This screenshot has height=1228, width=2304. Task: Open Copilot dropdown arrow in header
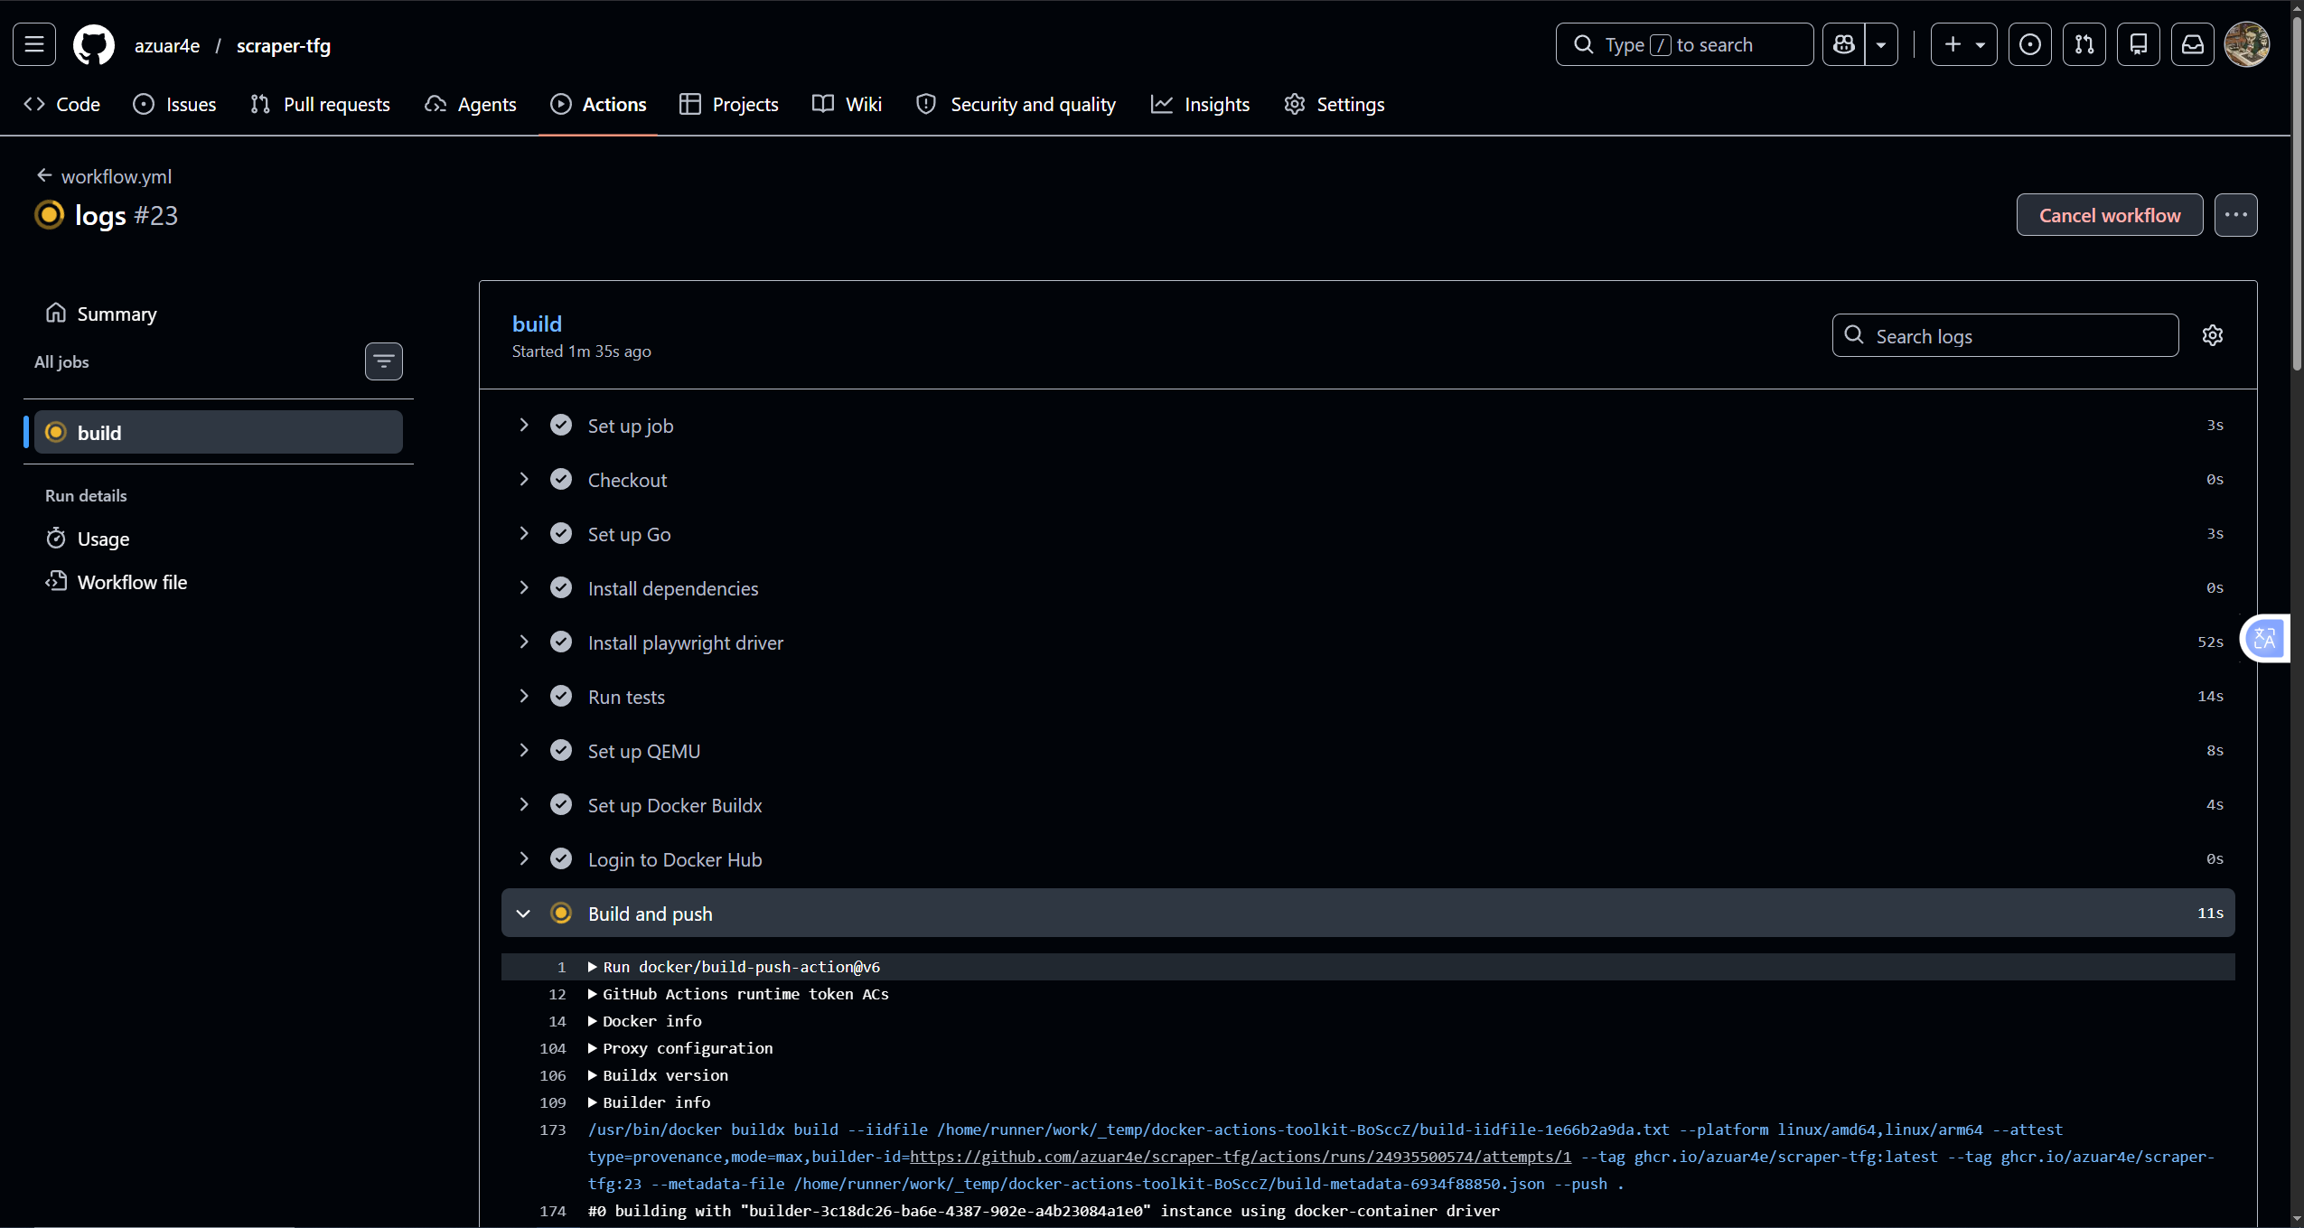point(1881,44)
